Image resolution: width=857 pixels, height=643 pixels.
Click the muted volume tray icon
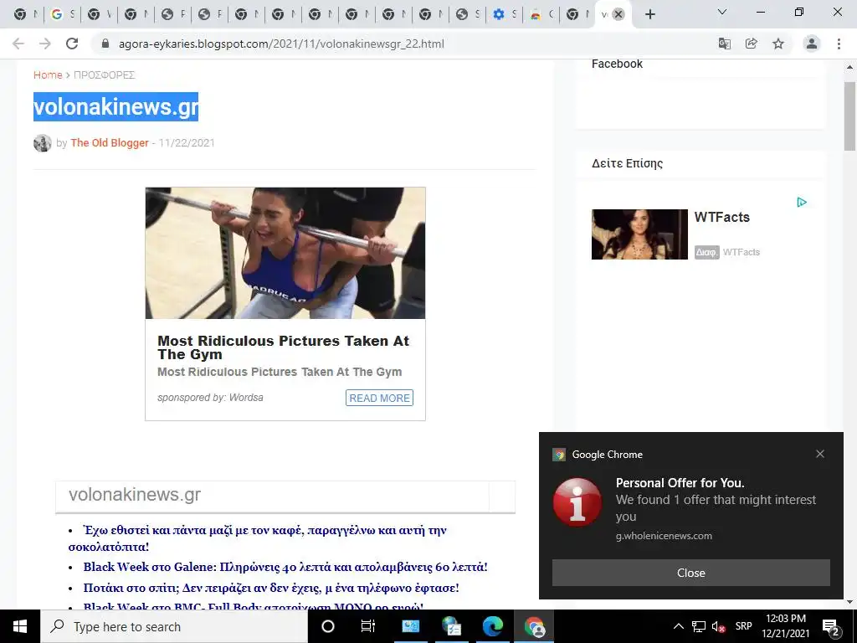[718, 626]
